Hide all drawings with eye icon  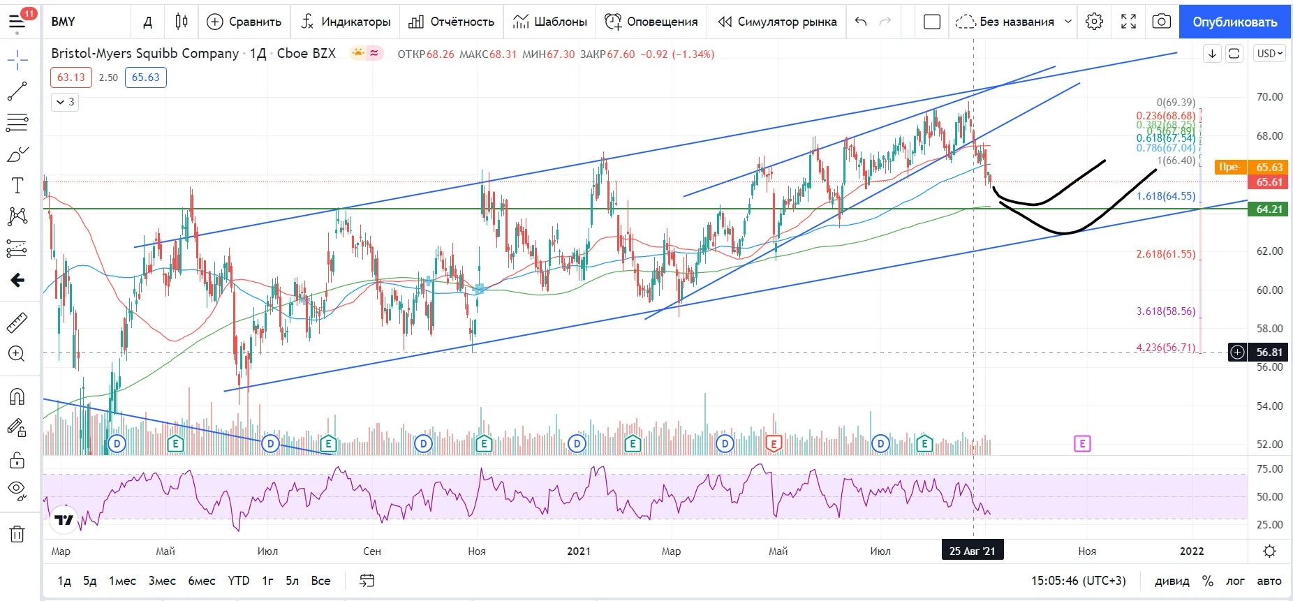[x=17, y=491]
